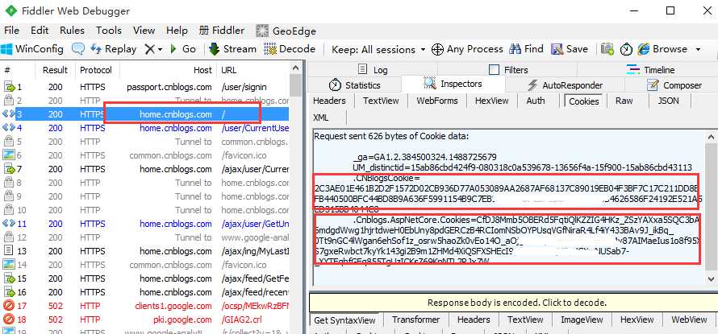The height and width of the screenshot is (334, 718).
Task: Click the Go resume button
Action: pos(182,49)
